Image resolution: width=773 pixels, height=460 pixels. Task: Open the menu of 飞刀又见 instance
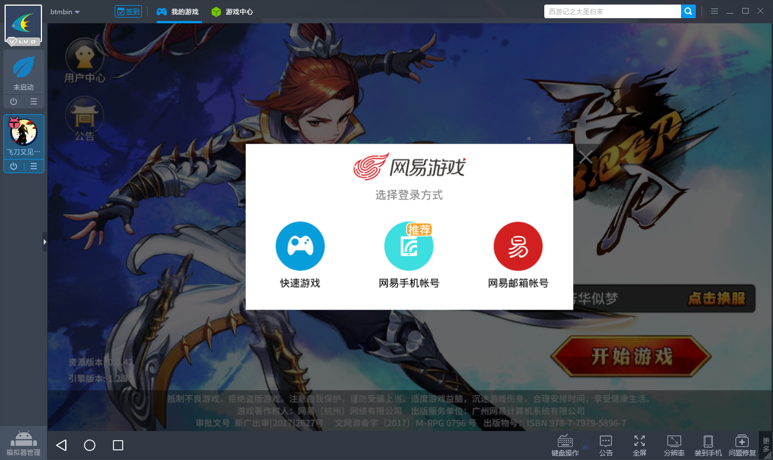click(33, 166)
